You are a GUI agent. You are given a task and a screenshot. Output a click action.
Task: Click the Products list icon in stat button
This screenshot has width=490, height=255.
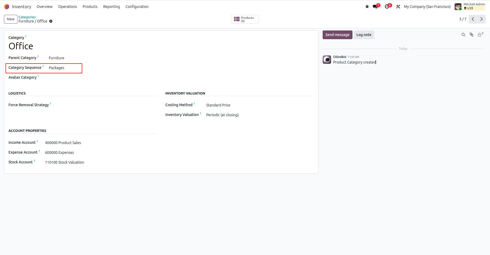pyautogui.click(x=237, y=19)
